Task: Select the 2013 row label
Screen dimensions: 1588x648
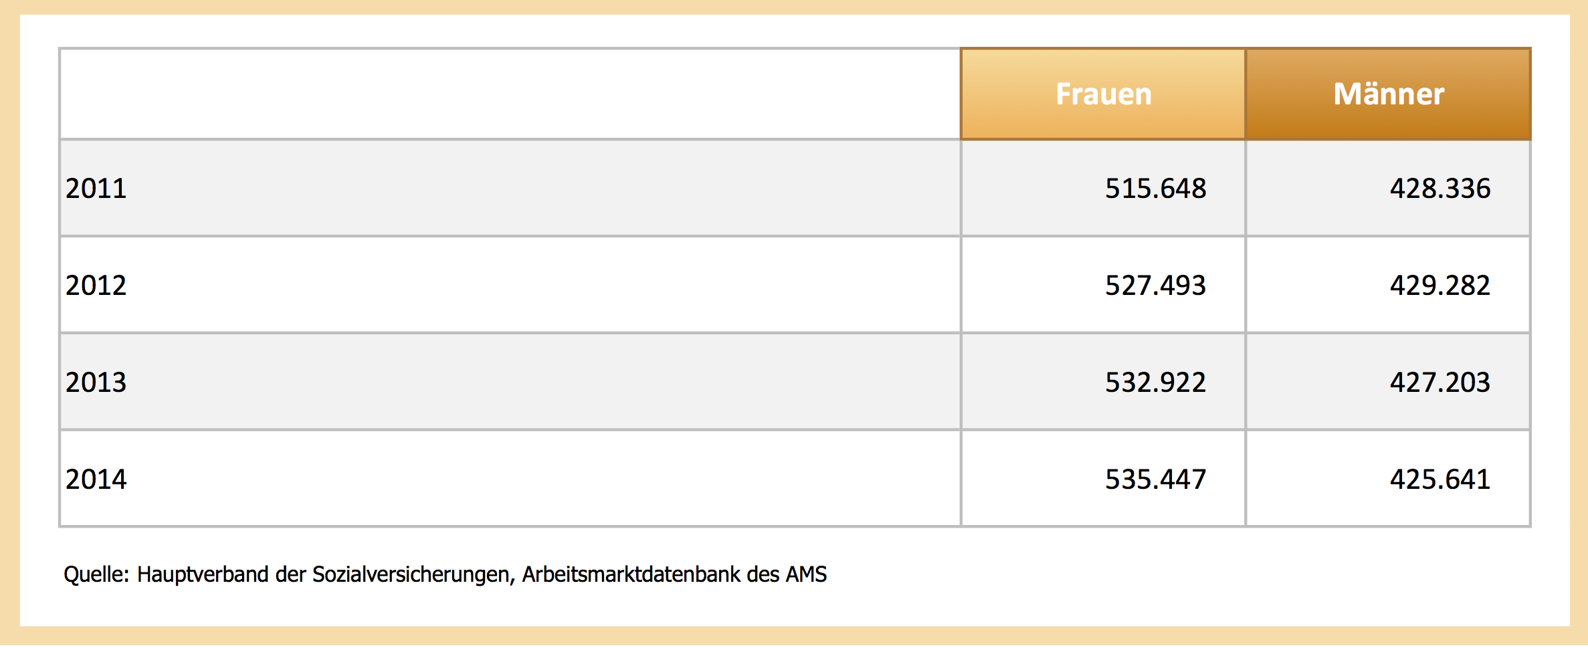Action: point(96,383)
